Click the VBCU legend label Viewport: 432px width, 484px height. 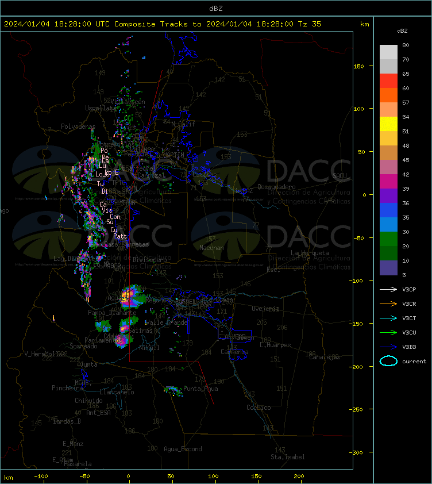coord(409,332)
